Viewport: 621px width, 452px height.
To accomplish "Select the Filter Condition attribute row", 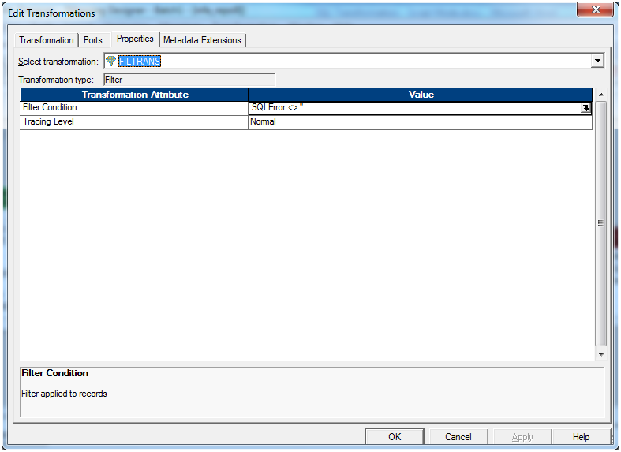I will (134, 107).
